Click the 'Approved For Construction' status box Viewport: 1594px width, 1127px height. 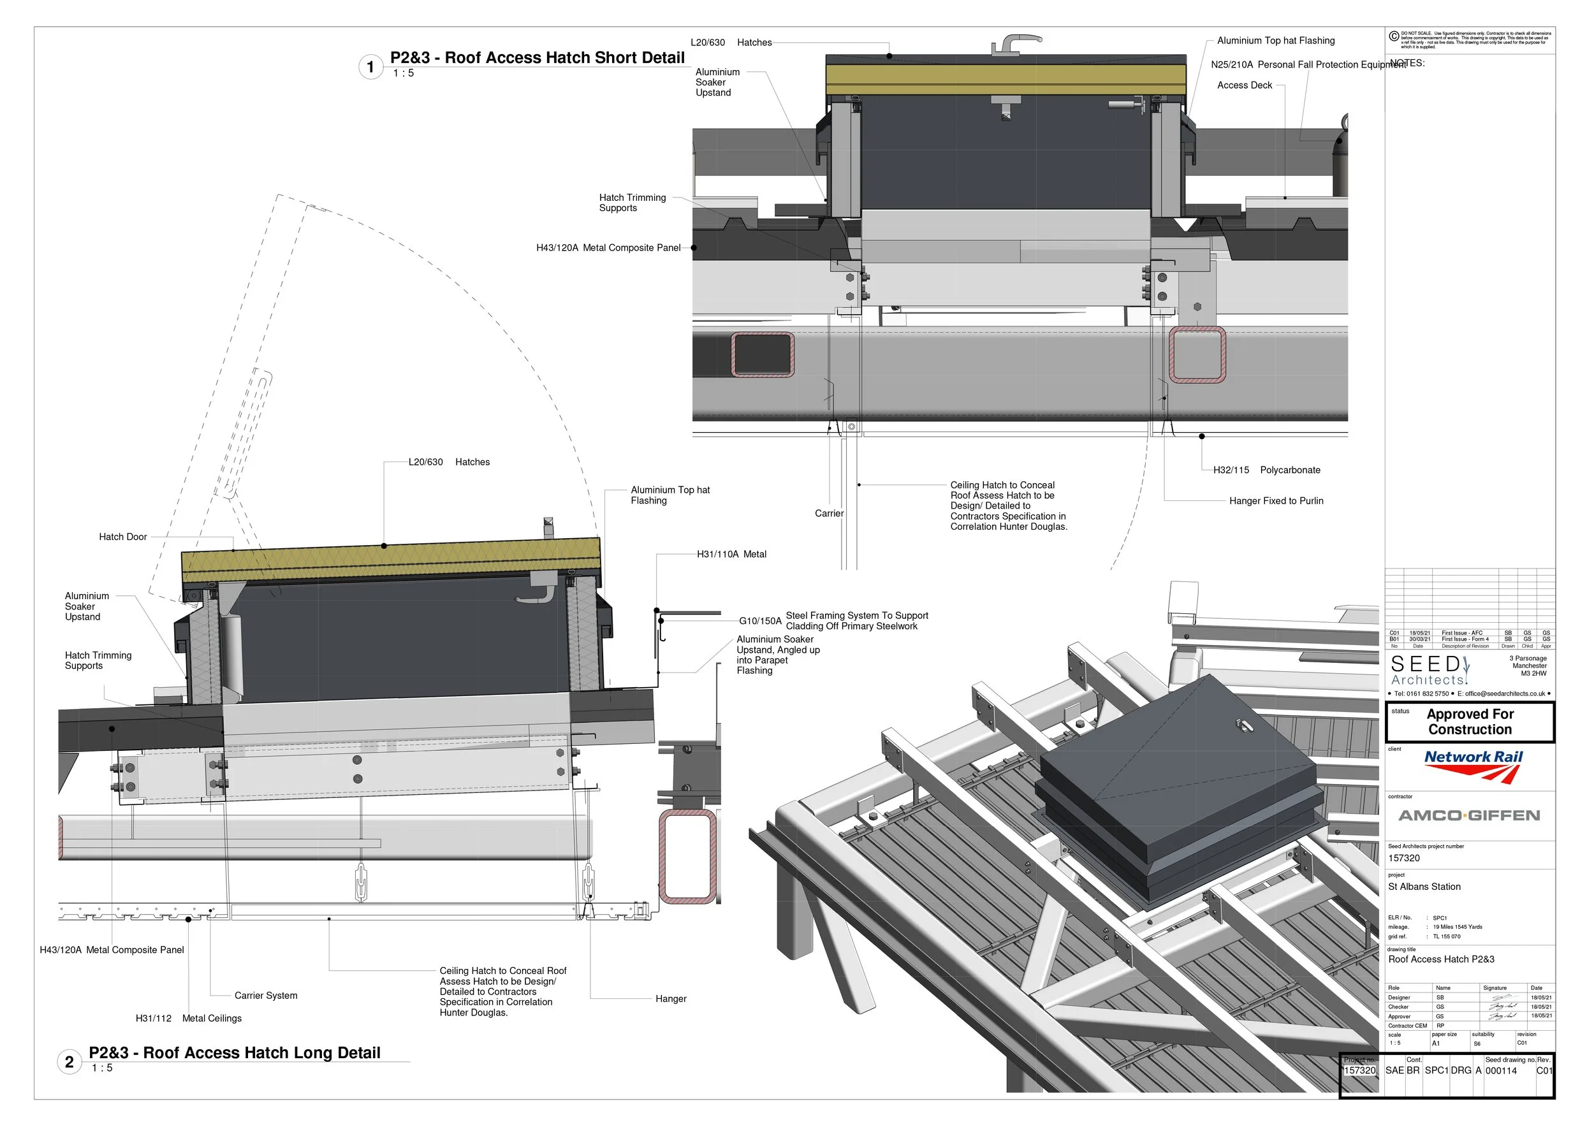(1470, 722)
